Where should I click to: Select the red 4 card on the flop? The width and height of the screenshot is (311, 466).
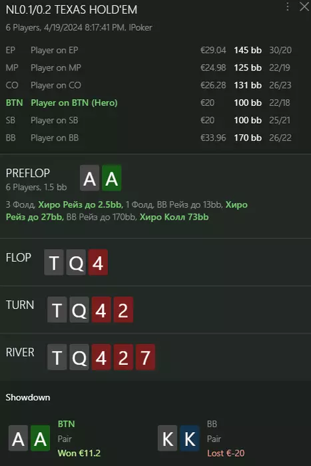[x=98, y=262]
